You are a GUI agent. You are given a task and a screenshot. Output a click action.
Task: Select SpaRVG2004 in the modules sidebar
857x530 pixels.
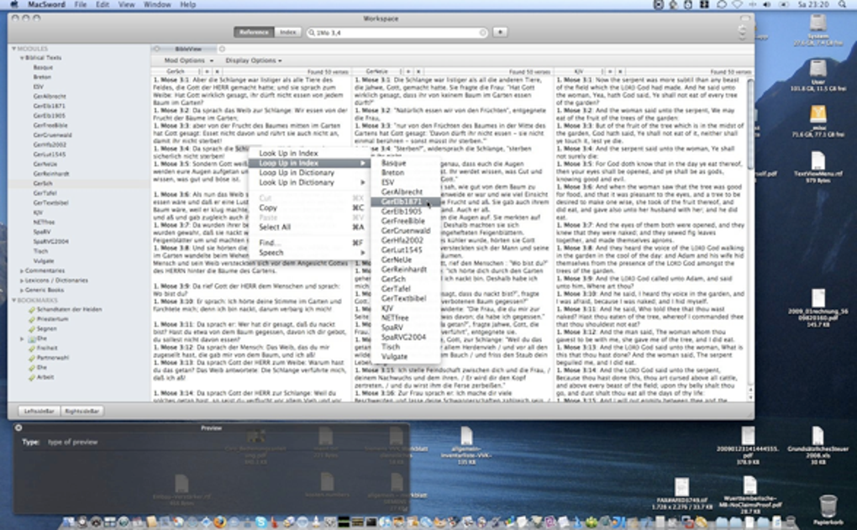50,242
